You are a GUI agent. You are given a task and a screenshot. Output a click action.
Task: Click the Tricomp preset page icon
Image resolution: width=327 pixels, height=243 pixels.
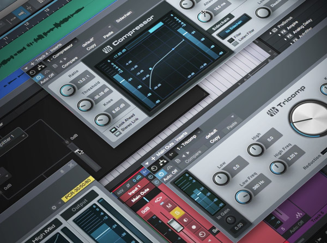178,161
